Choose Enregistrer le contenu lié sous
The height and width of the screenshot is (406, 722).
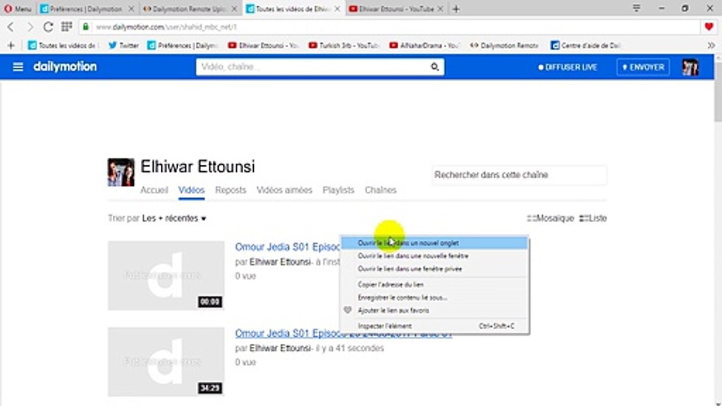tap(434, 298)
